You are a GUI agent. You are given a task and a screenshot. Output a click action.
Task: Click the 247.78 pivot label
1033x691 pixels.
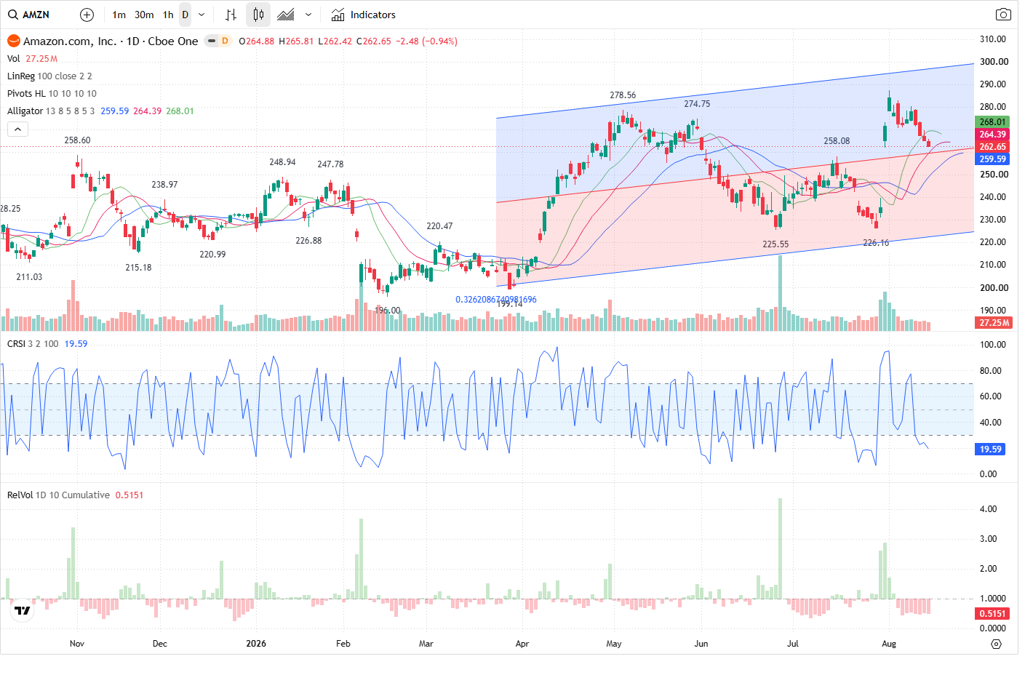coord(330,164)
